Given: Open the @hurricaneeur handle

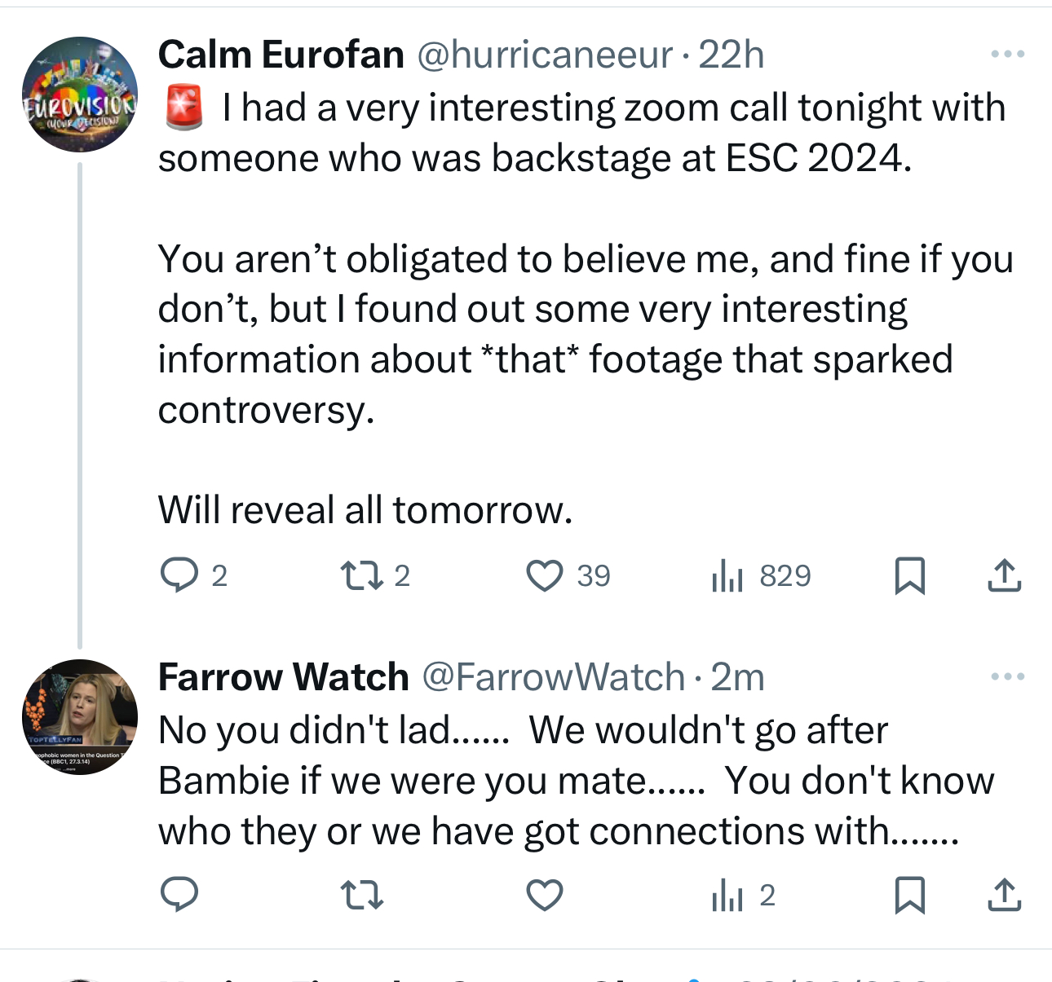Looking at the screenshot, I should [545, 55].
